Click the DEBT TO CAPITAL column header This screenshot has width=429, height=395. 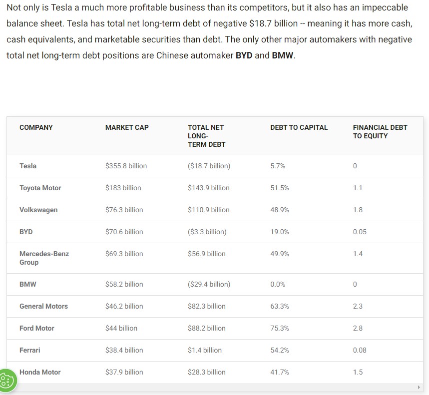(x=299, y=127)
